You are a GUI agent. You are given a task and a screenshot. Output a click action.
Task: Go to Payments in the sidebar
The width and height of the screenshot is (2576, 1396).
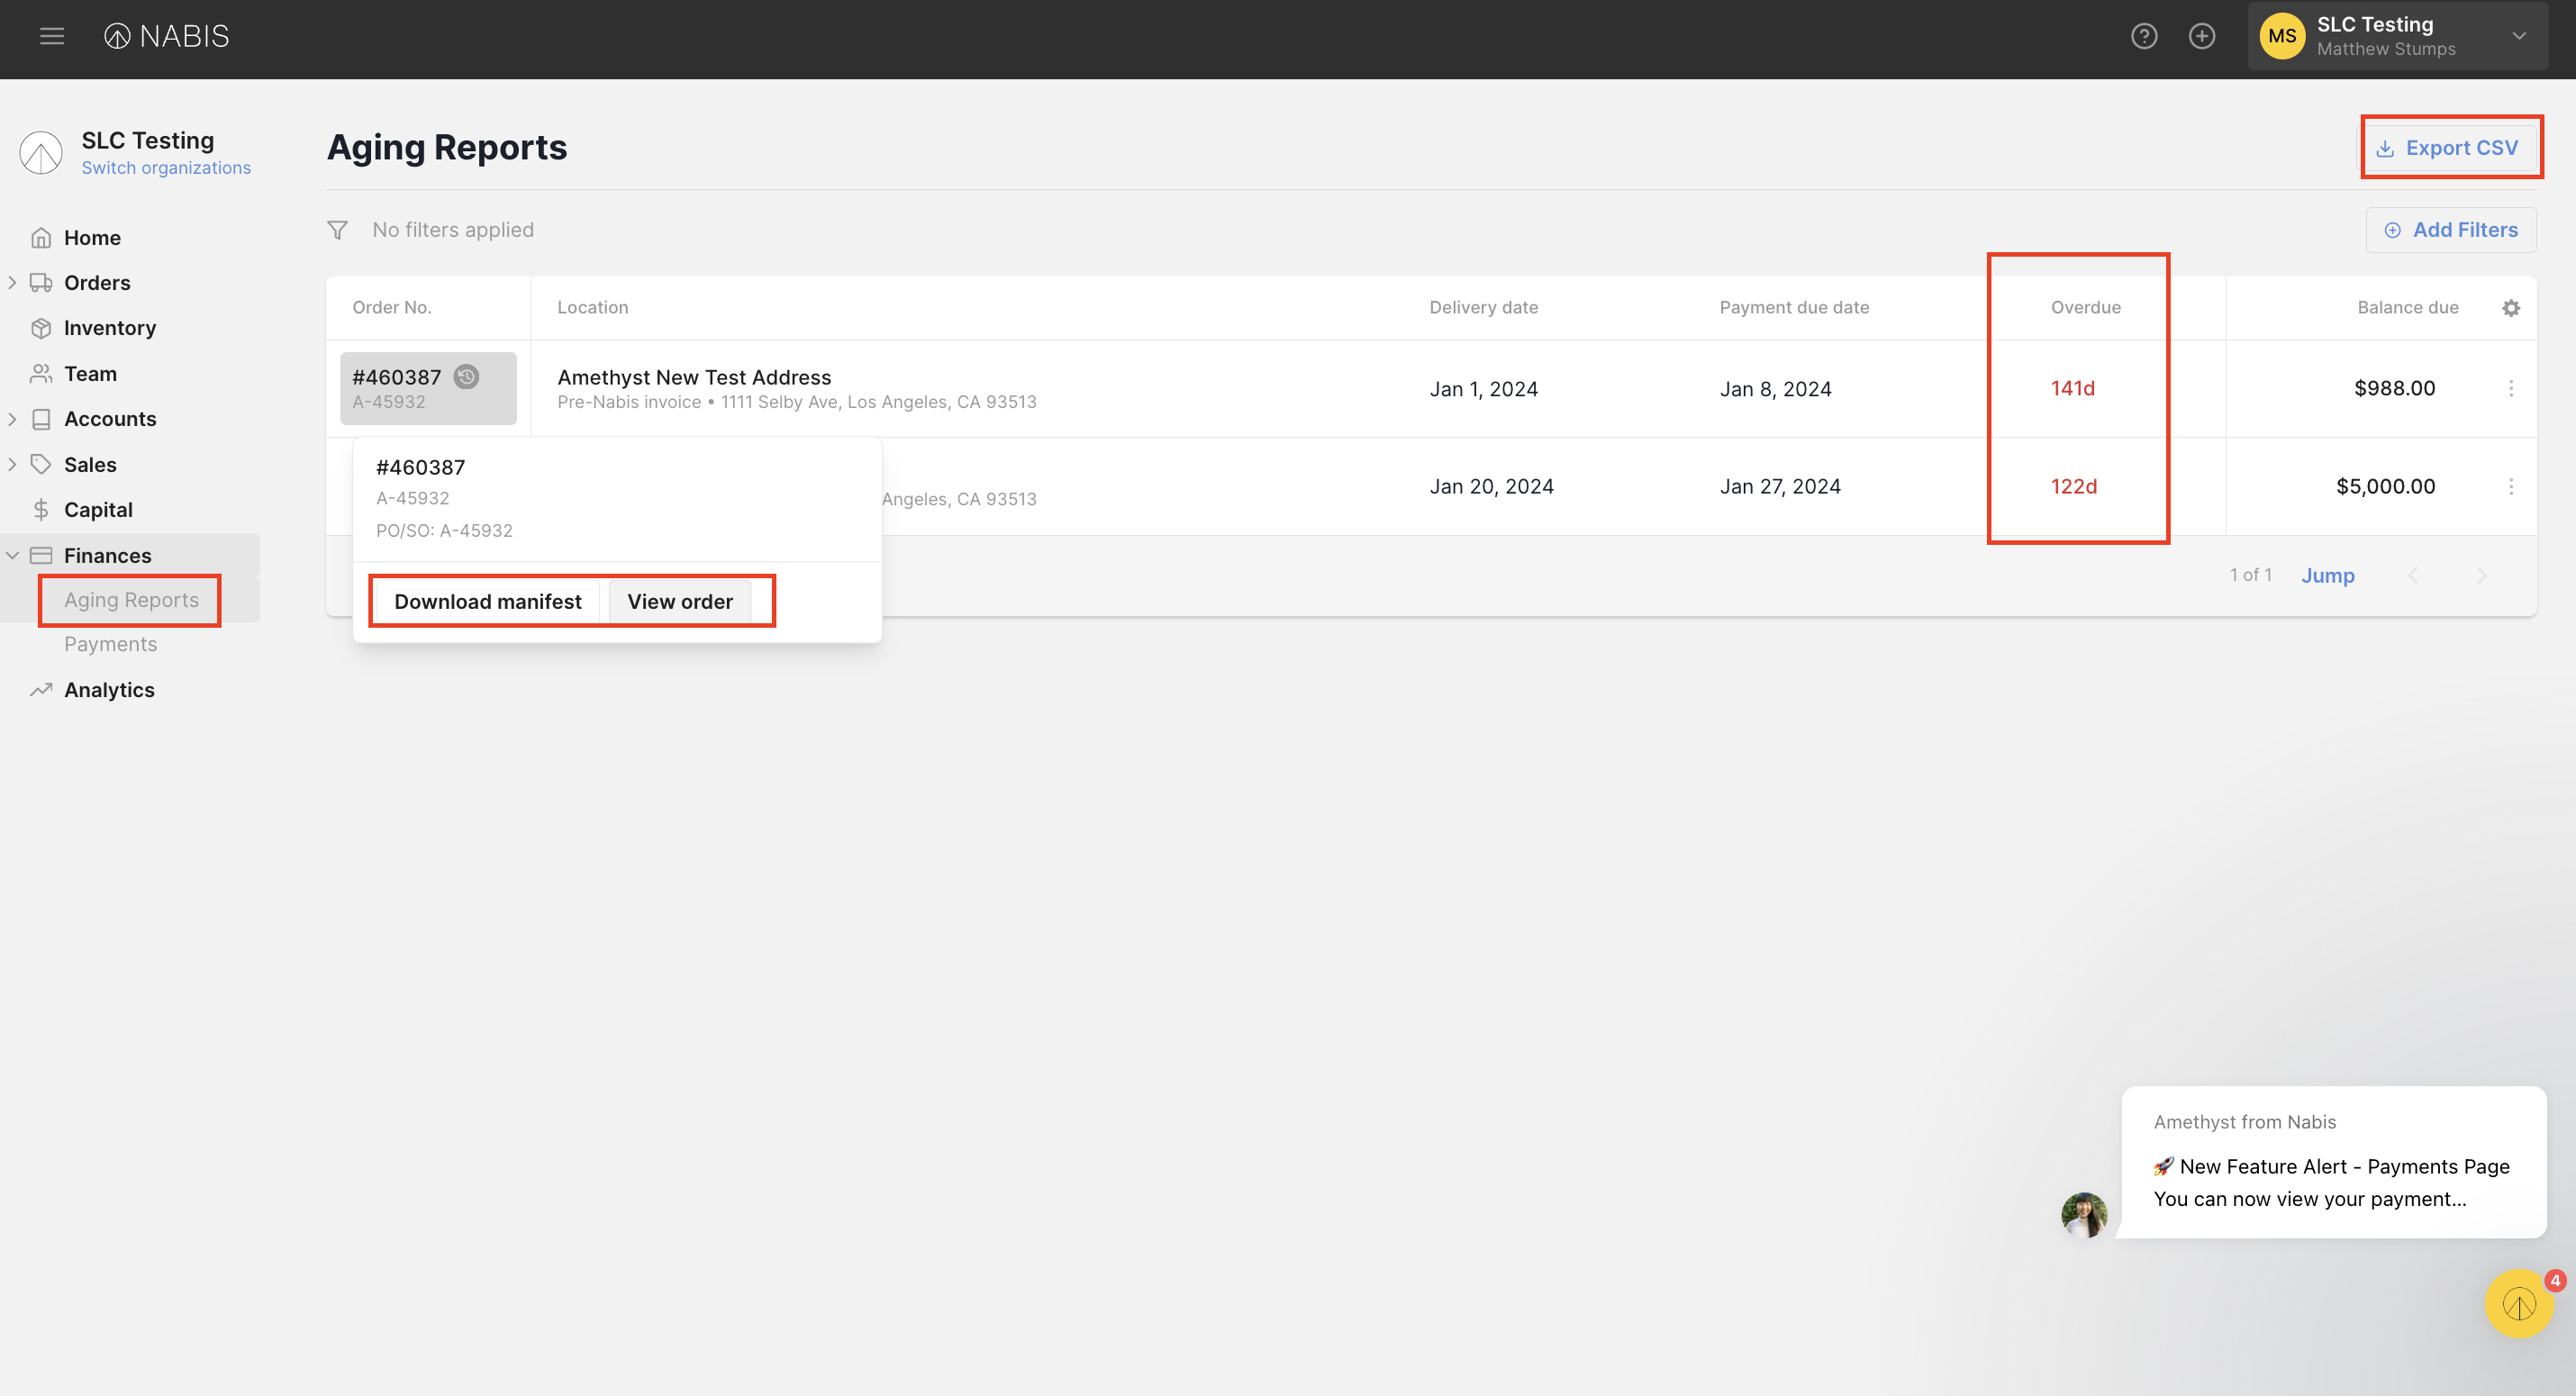[110, 644]
